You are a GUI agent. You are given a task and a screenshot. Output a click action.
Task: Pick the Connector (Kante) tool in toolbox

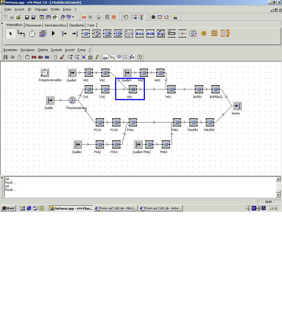tap(21, 34)
